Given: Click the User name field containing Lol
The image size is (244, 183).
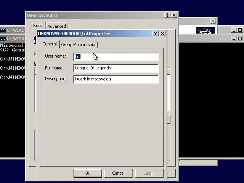Looking at the screenshot, I should (x=116, y=57).
